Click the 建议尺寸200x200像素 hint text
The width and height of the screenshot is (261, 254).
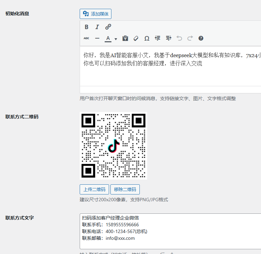click(124, 200)
